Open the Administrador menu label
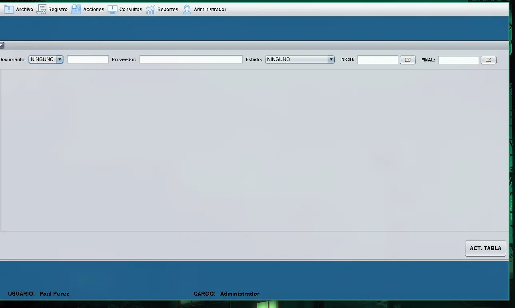The height and width of the screenshot is (308, 515). [x=210, y=9]
